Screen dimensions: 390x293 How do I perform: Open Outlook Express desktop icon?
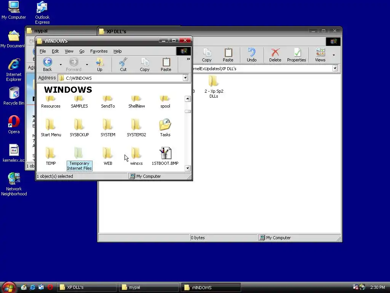(x=42, y=13)
